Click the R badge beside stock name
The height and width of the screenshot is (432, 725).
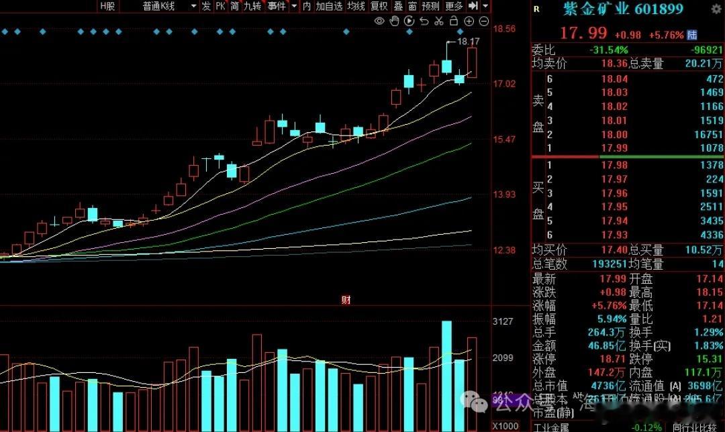click(x=536, y=9)
